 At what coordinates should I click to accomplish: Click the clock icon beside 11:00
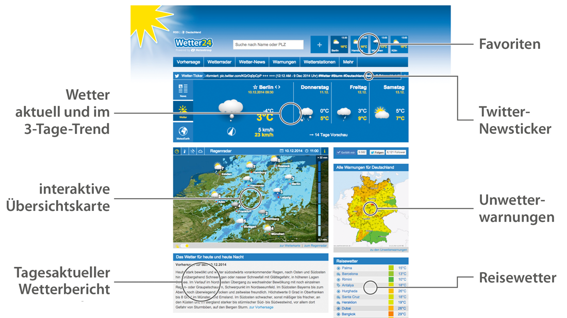(307, 151)
